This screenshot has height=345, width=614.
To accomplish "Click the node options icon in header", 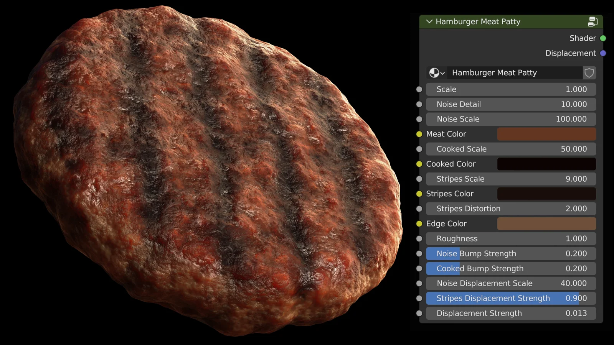I will 593,22.
